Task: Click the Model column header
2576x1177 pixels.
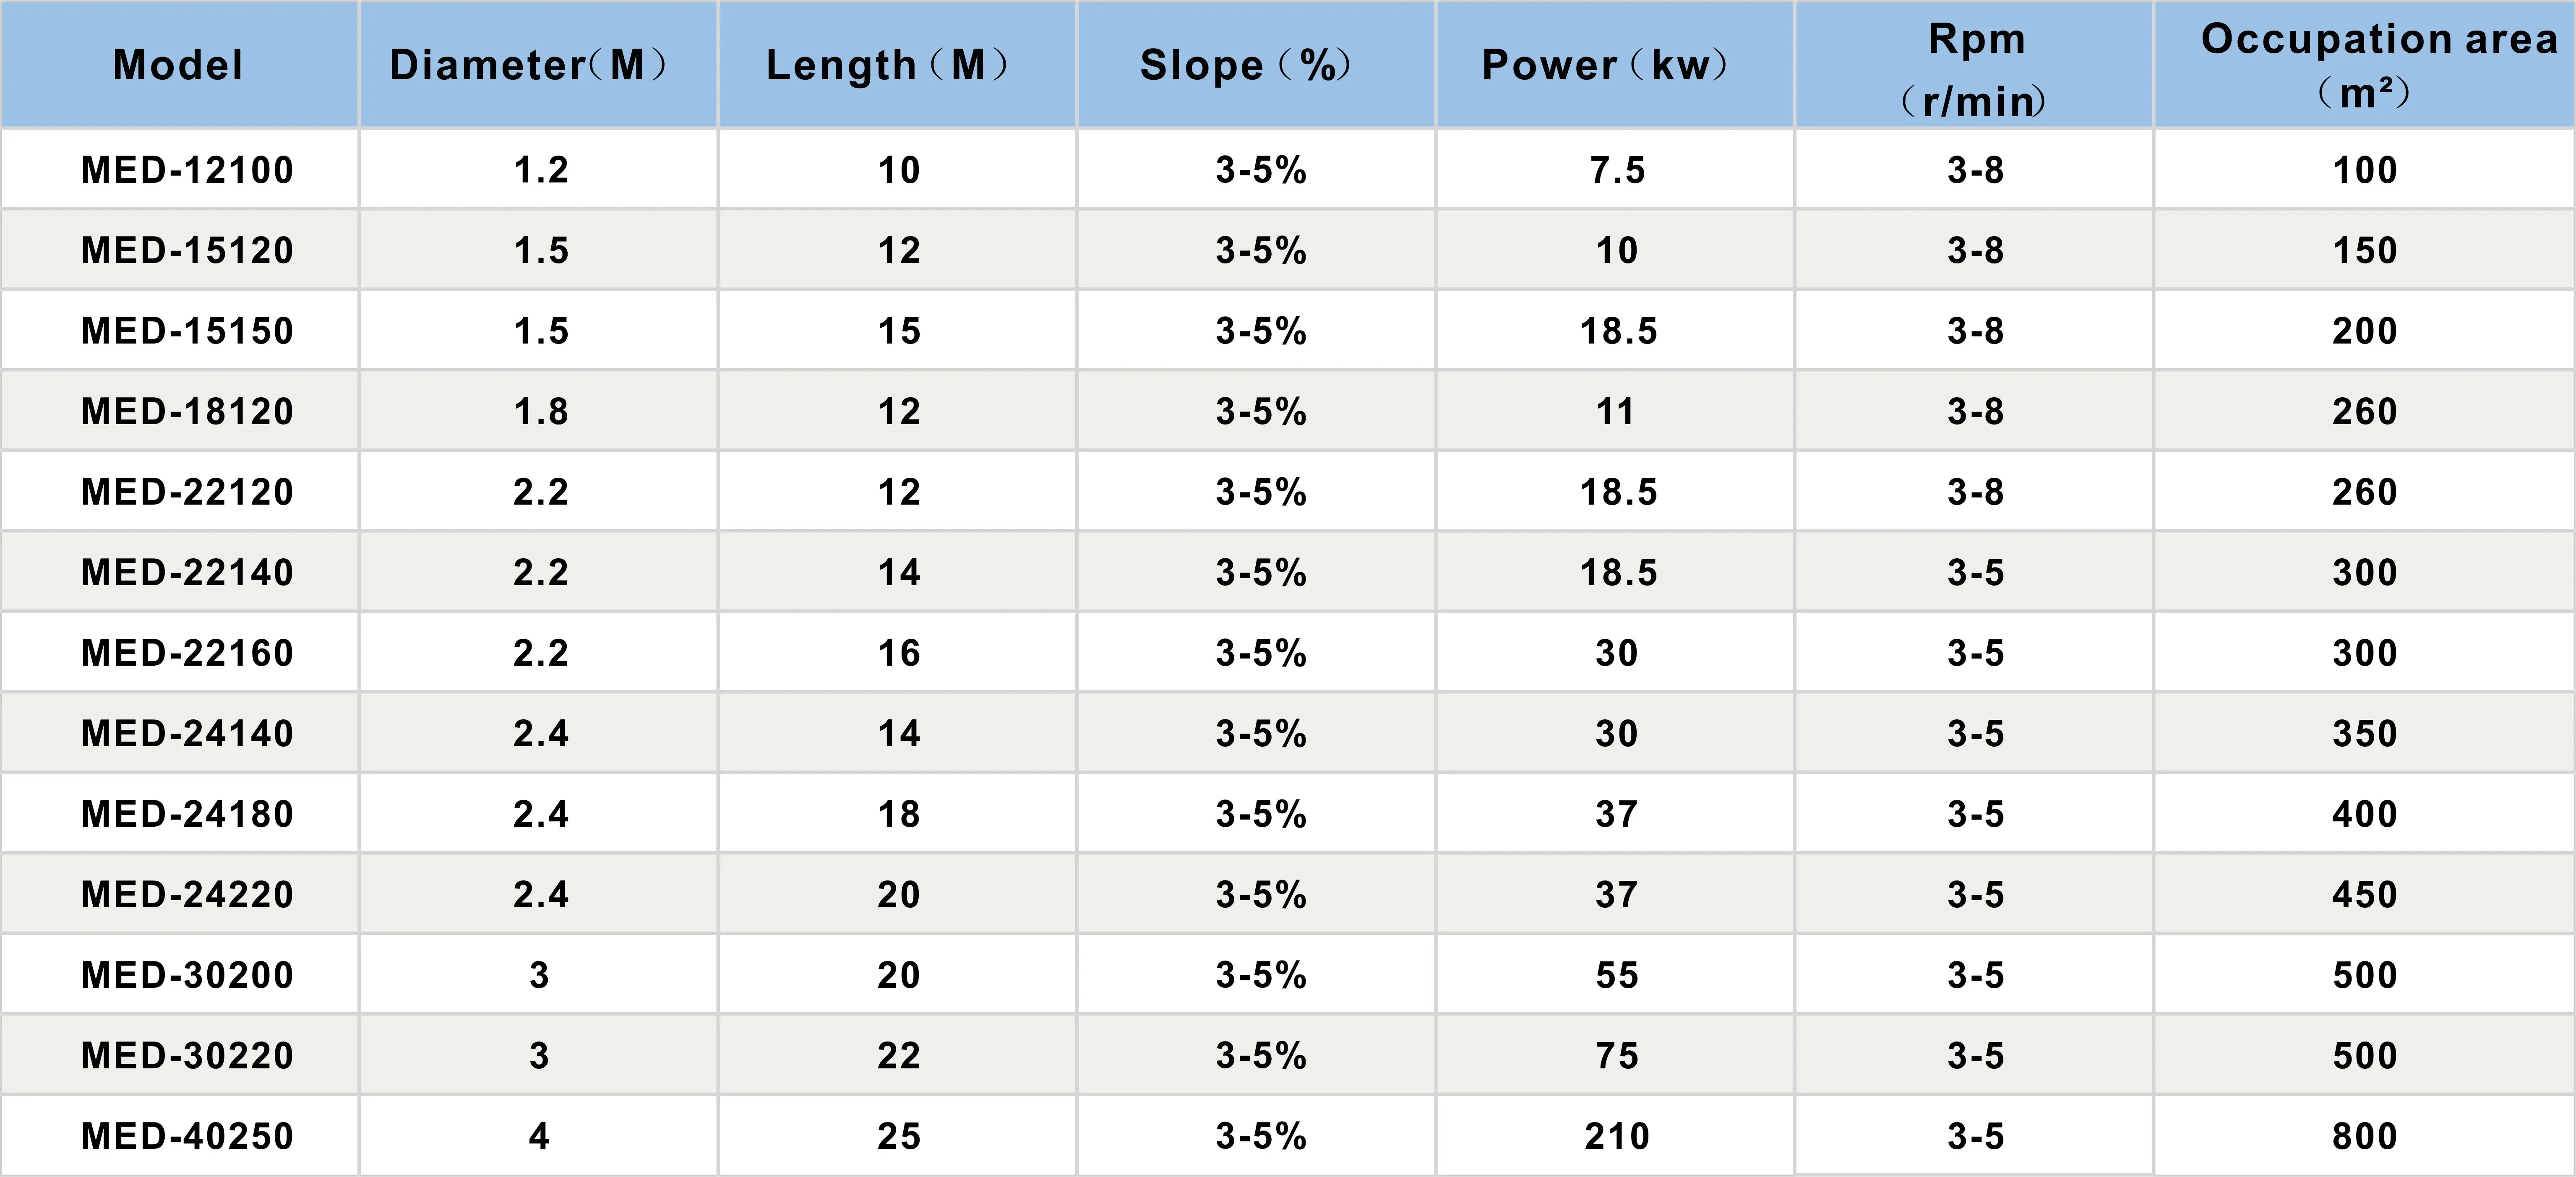Action: coord(178,66)
